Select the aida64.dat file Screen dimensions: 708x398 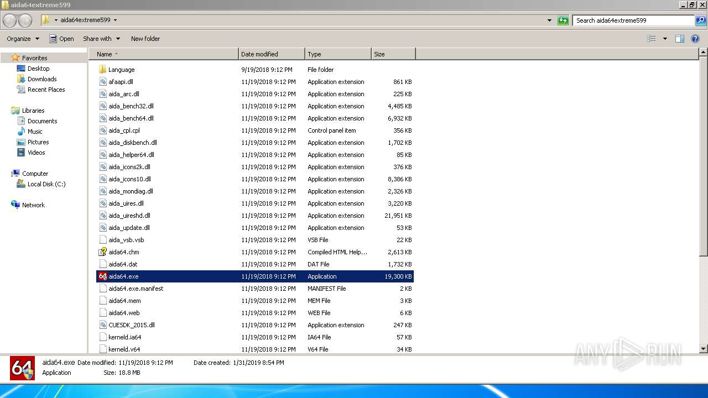pos(255,264)
